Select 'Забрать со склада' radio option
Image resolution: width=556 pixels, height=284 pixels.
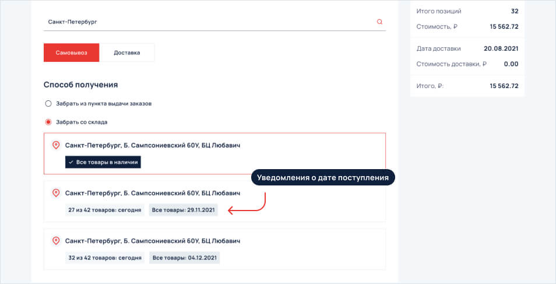48,122
